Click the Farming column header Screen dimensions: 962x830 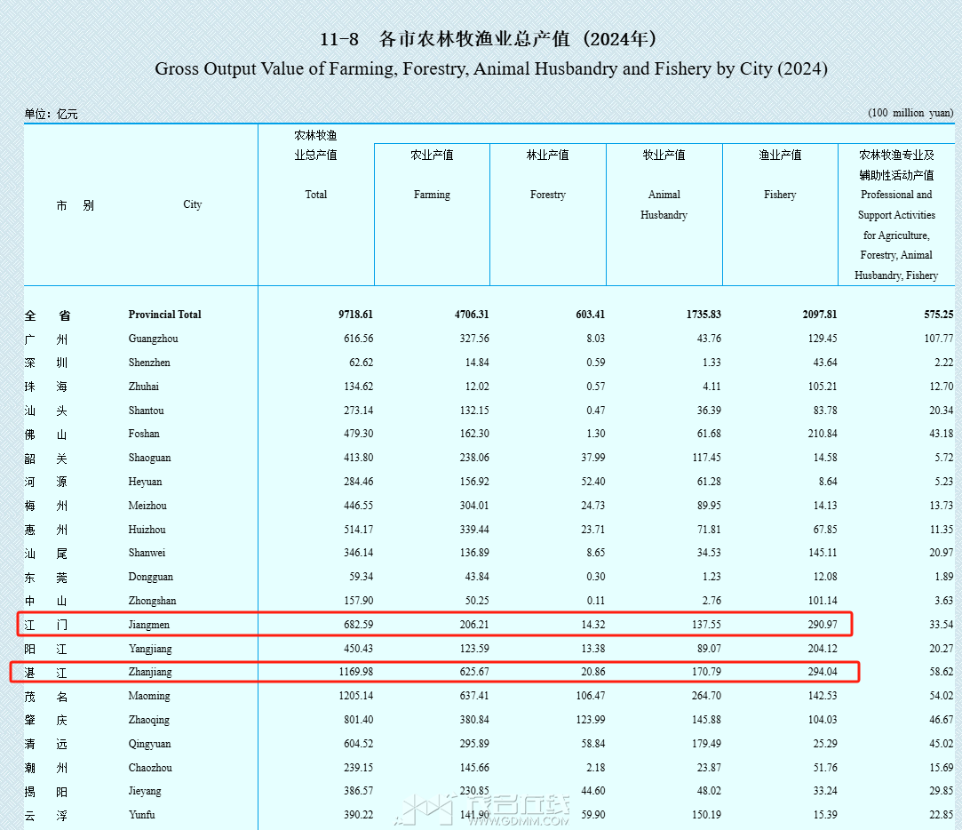tap(432, 195)
